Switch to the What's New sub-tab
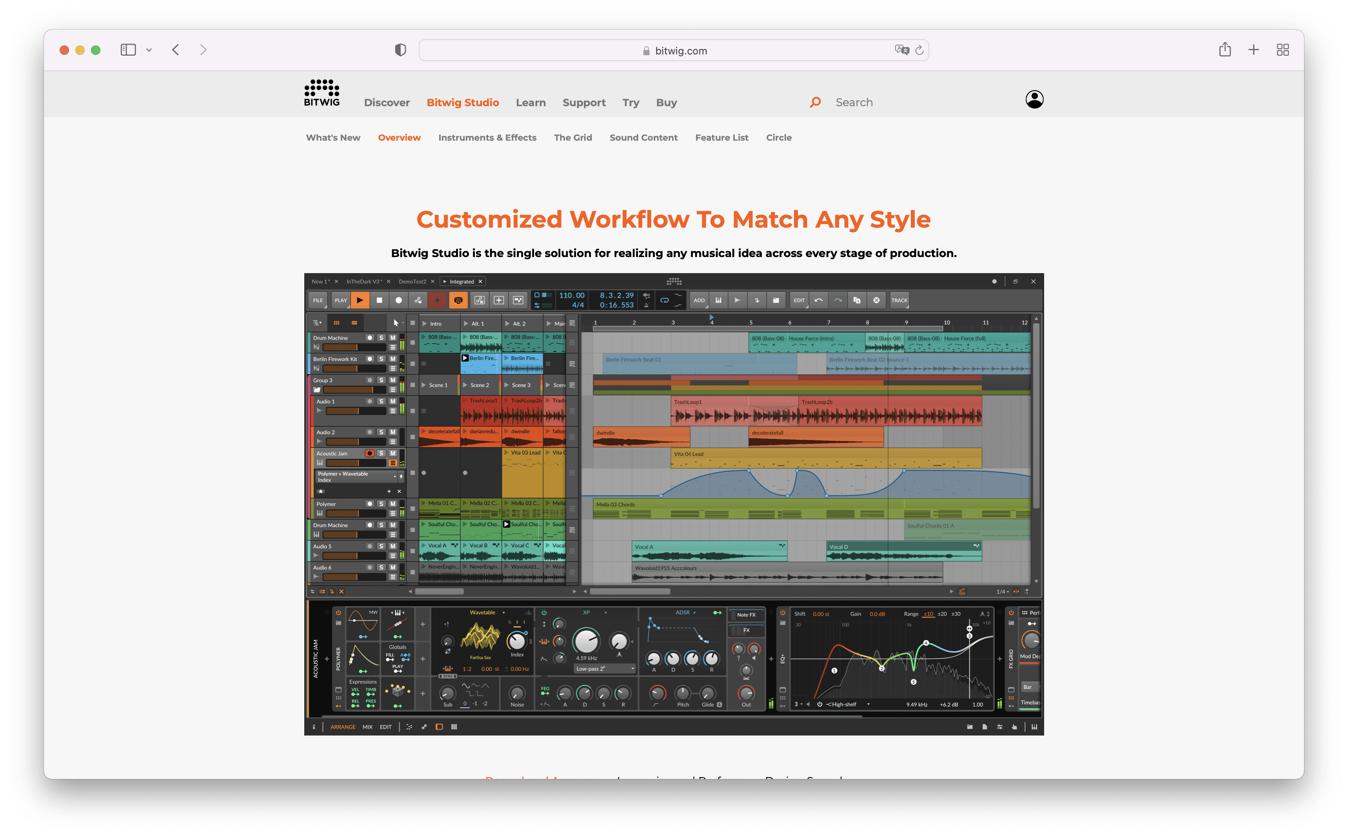The height and width of the screenshot is (837, 1348). 333,138
